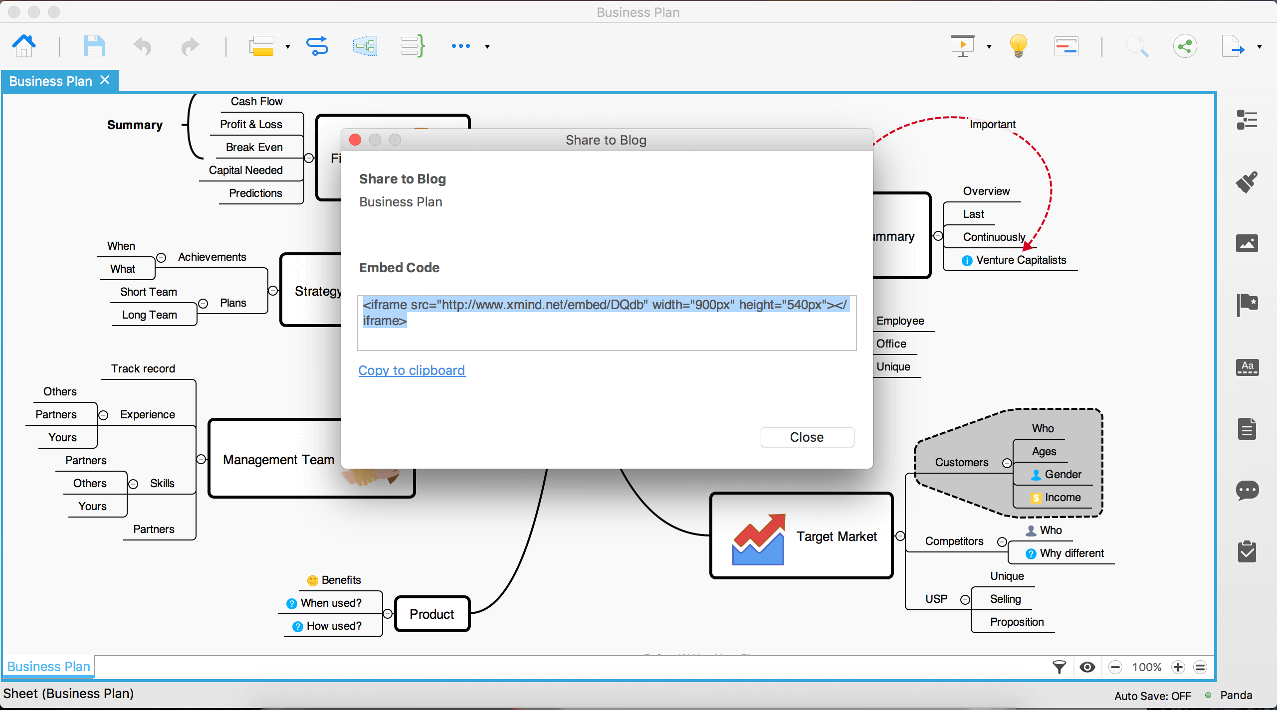Select the Business Plan sheet tab at bottom
The height and width of the screenshot is (710, 1277).
pyautogui.click(x=48, y=667)
